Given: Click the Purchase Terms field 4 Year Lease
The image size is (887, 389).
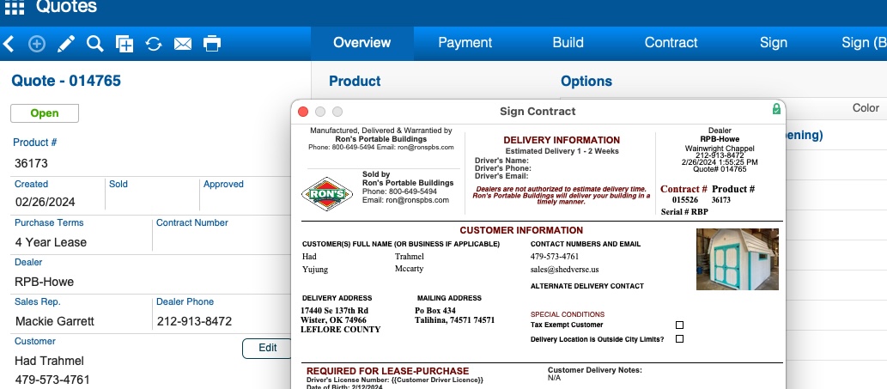Looking at the screenshot, I should point(51,242).
